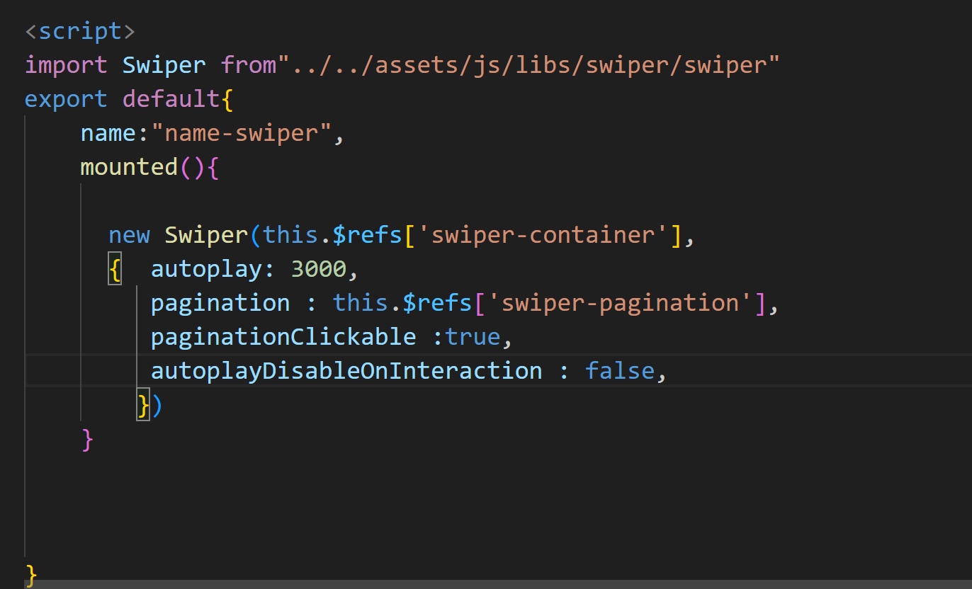Click the highlighted opening brace of options object
Image resolution: width=972 pixels, height=589 pixels.
[114, 268]
